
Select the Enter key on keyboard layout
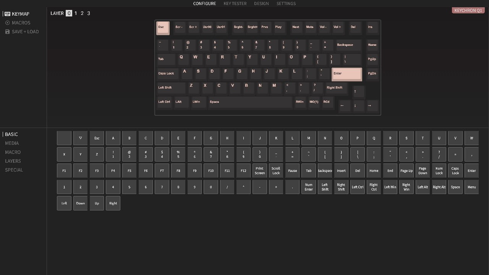point(347,74)
